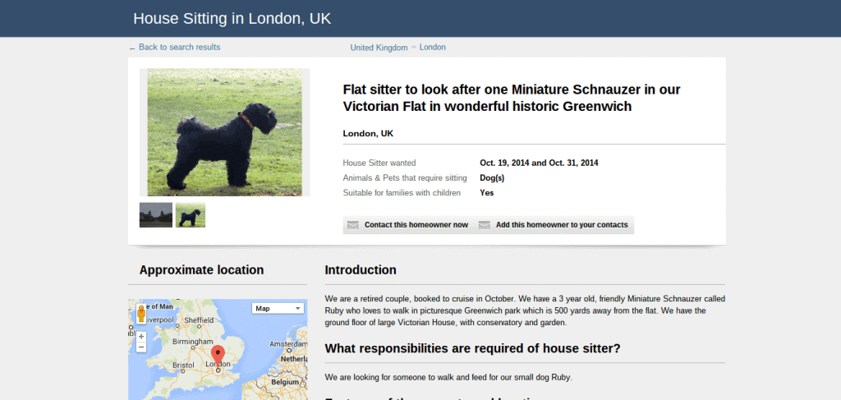Contact this homeowner now
Viewport: 841px width, 400px height.
click(x=416, y=225)
